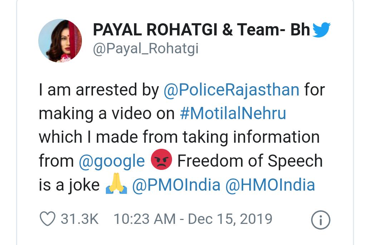Click the angry face emoji
The width and height of the screenshot is (378, 245).
161,161
